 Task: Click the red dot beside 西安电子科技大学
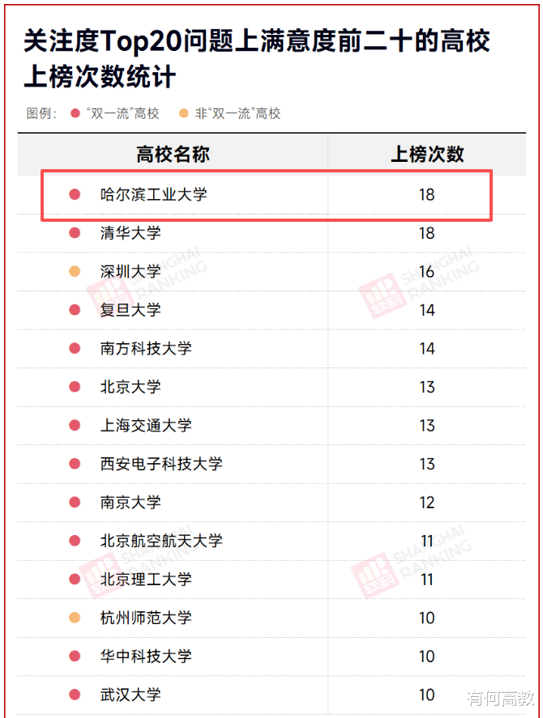(x=75, y=464)
